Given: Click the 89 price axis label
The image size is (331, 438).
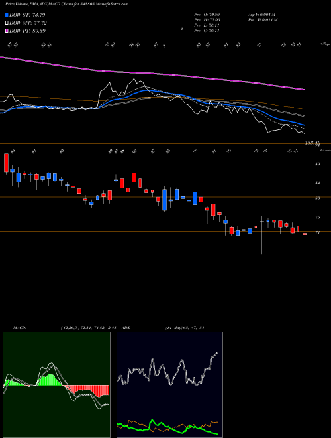Looking at the screenshot, I should pos(317,164).
